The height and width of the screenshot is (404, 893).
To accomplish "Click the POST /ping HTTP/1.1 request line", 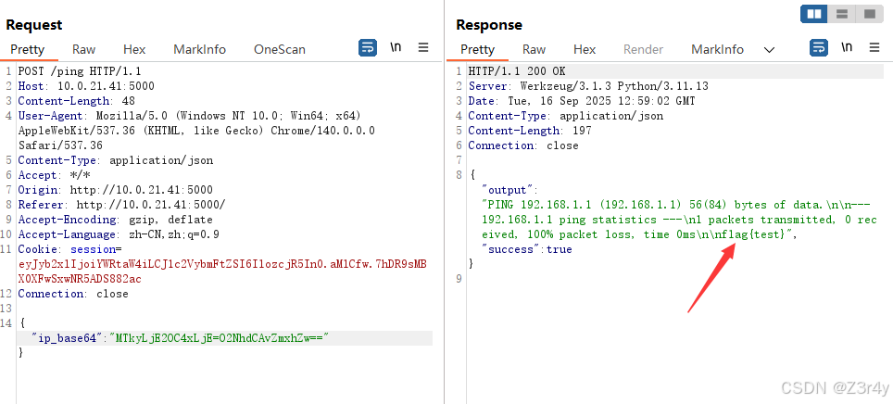I will [x=80, y=71].
